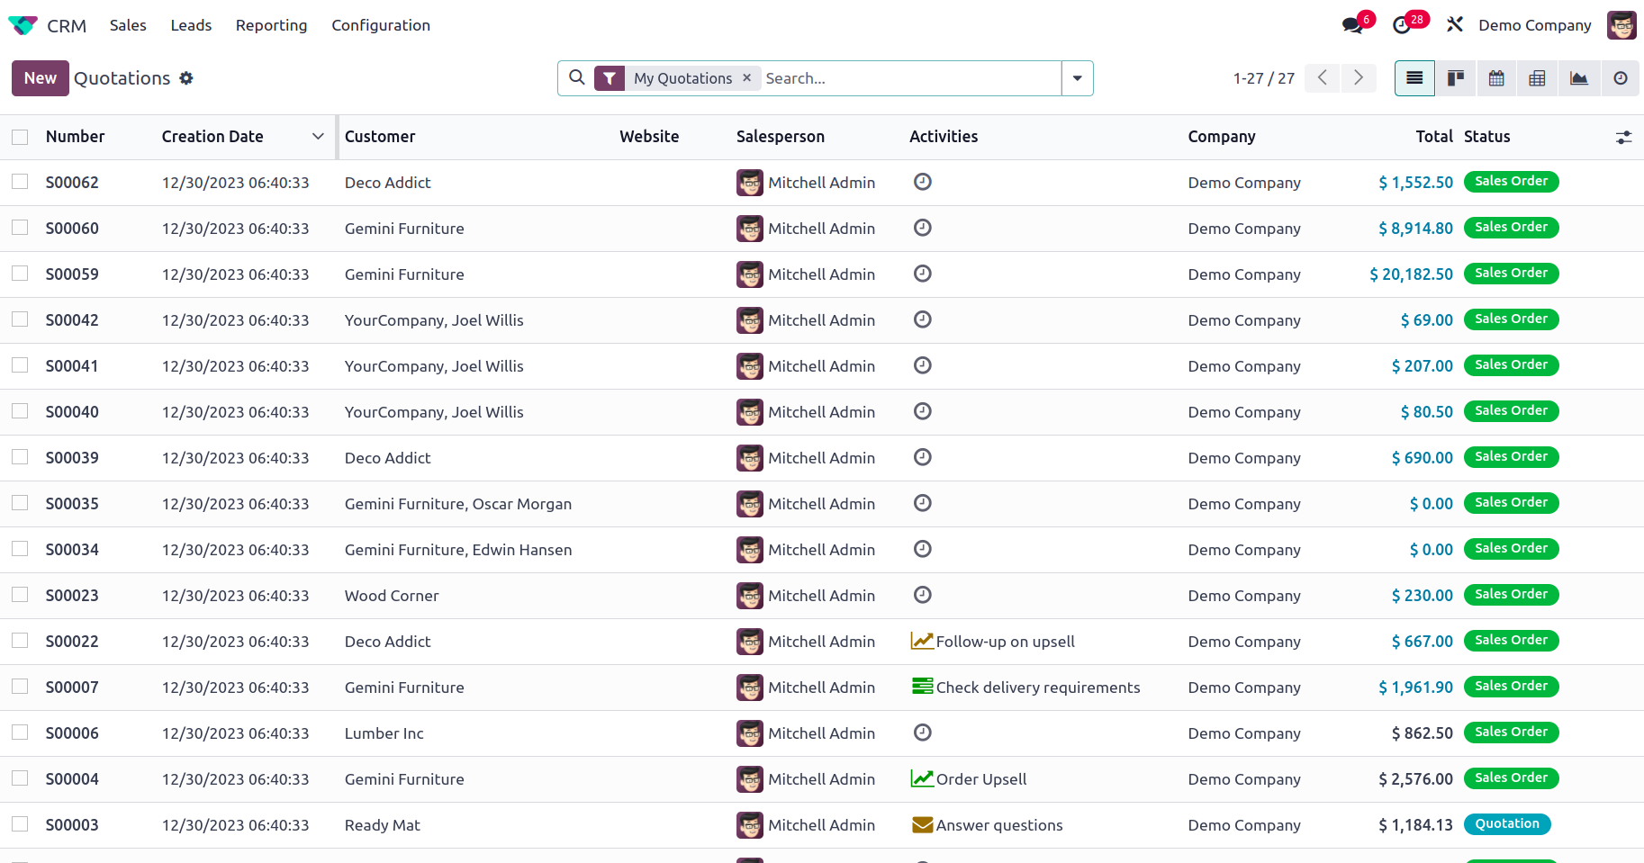Viewport: 1644px width, 863px height.
Task: Open the Reporting menu
Action: pyautogui.click(x=271, y=25)
